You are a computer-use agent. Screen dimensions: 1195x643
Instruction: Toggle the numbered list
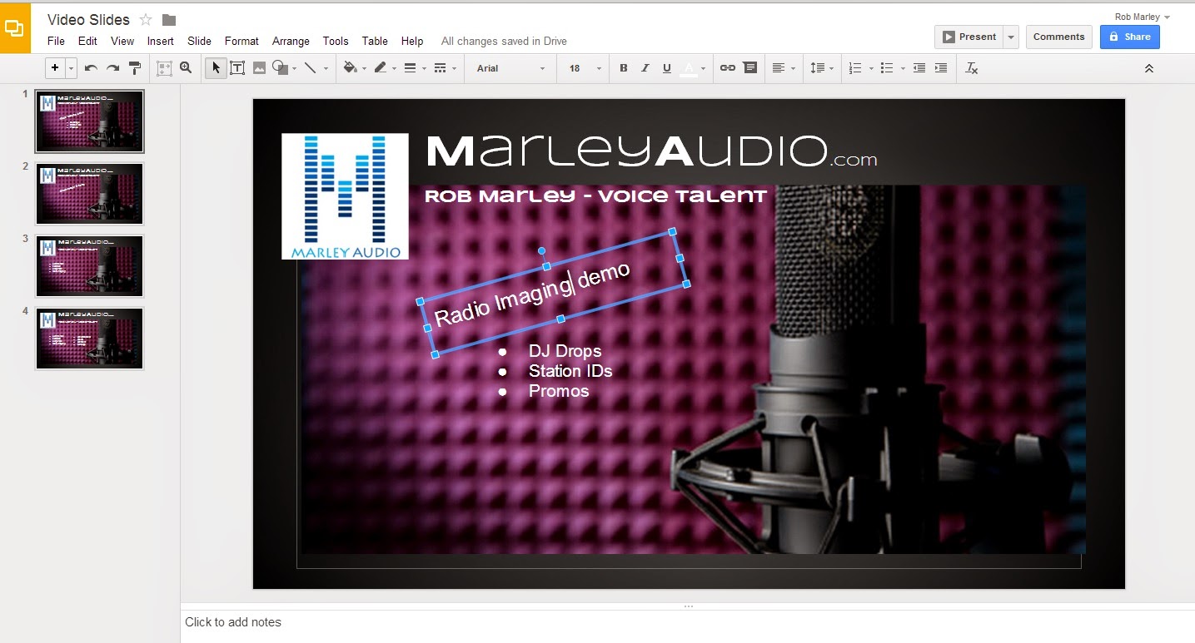coord(855,68)
